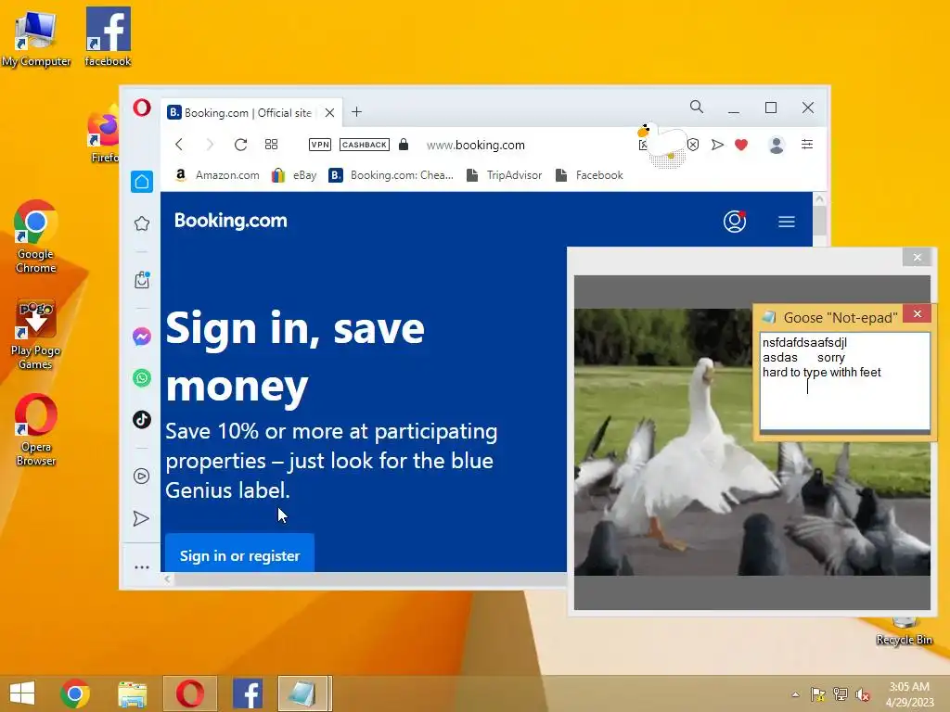Open Booking.com: Chea... bookmark

pos(392,175)
